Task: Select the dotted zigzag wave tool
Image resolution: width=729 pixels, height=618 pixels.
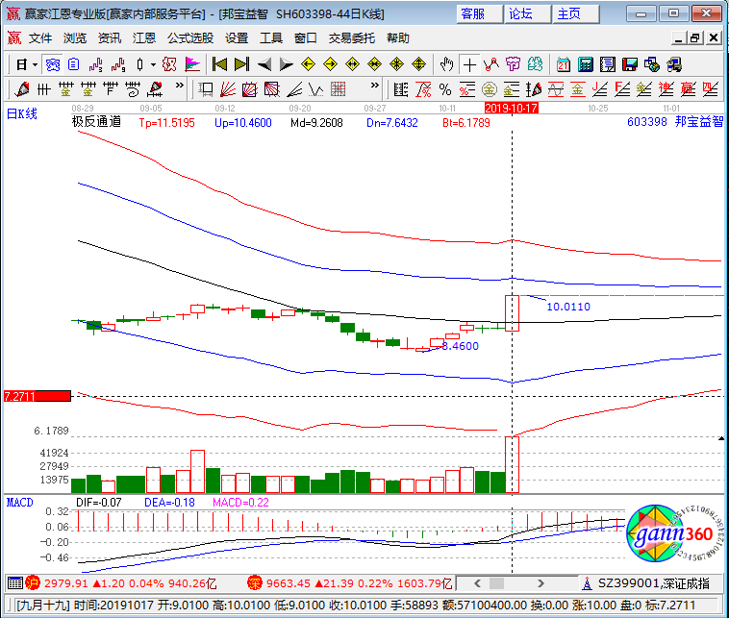Action: click(316, 89)
